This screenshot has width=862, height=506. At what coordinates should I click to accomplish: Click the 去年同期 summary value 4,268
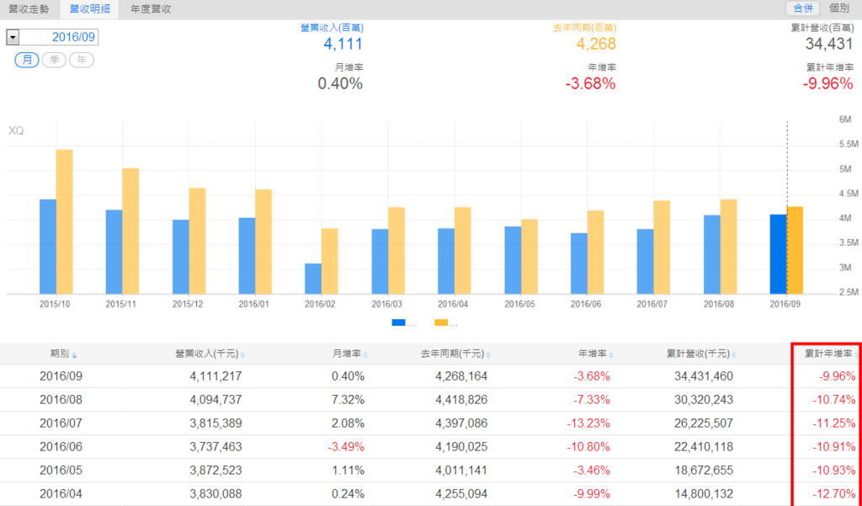[596, 44]
